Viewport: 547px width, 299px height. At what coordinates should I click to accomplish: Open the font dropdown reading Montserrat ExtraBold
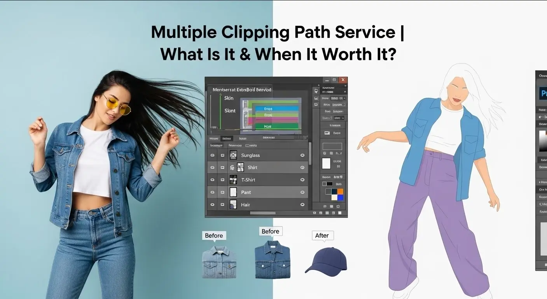(242, 90)
